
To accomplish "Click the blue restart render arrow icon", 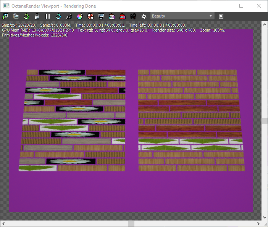I will tap(58, 16).
